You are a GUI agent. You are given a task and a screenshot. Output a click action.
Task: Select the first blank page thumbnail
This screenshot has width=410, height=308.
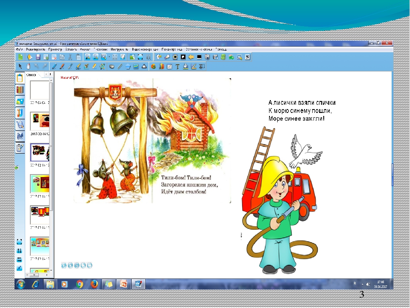39,90
